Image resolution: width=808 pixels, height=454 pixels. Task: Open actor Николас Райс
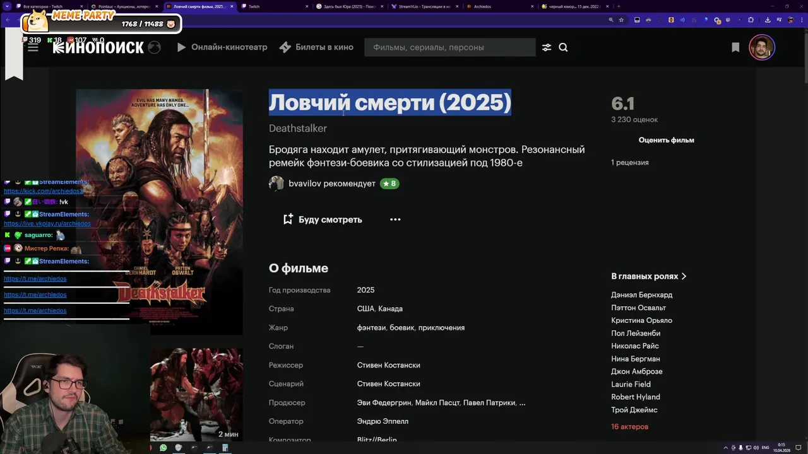click(x=635, y=346)
